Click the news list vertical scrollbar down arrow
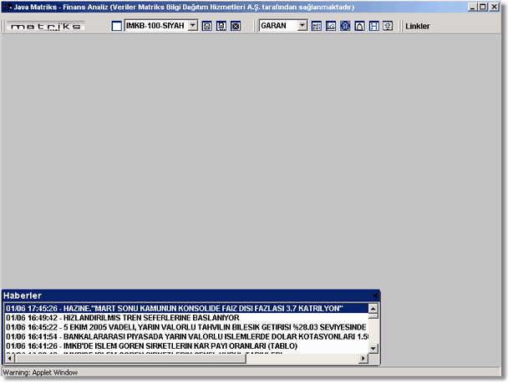Viewport: 508px width, 383px height. (x=373, y=346)
